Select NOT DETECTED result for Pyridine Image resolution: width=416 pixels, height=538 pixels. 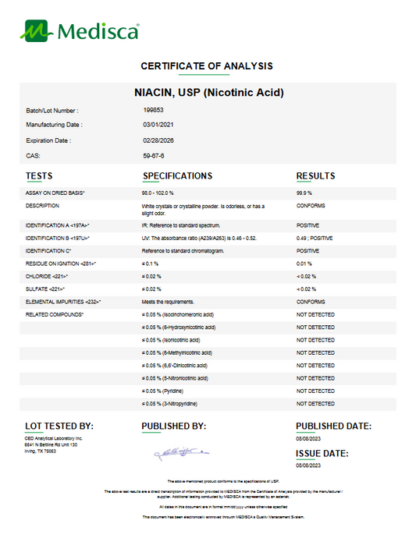(315, 391)
